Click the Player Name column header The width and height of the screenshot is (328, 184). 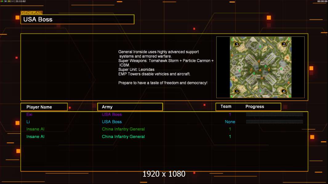pos(44,107)
